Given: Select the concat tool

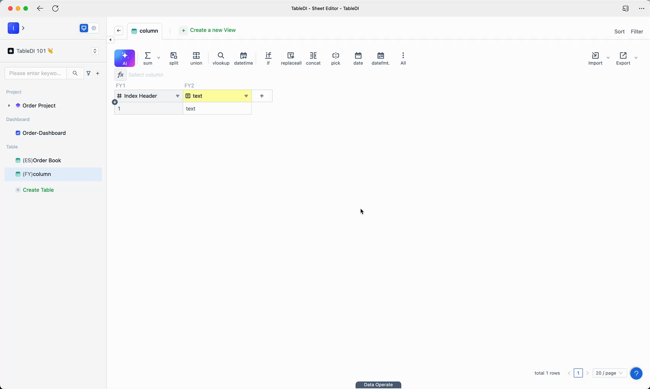Looking at the screenshot, I should (313, 58).
